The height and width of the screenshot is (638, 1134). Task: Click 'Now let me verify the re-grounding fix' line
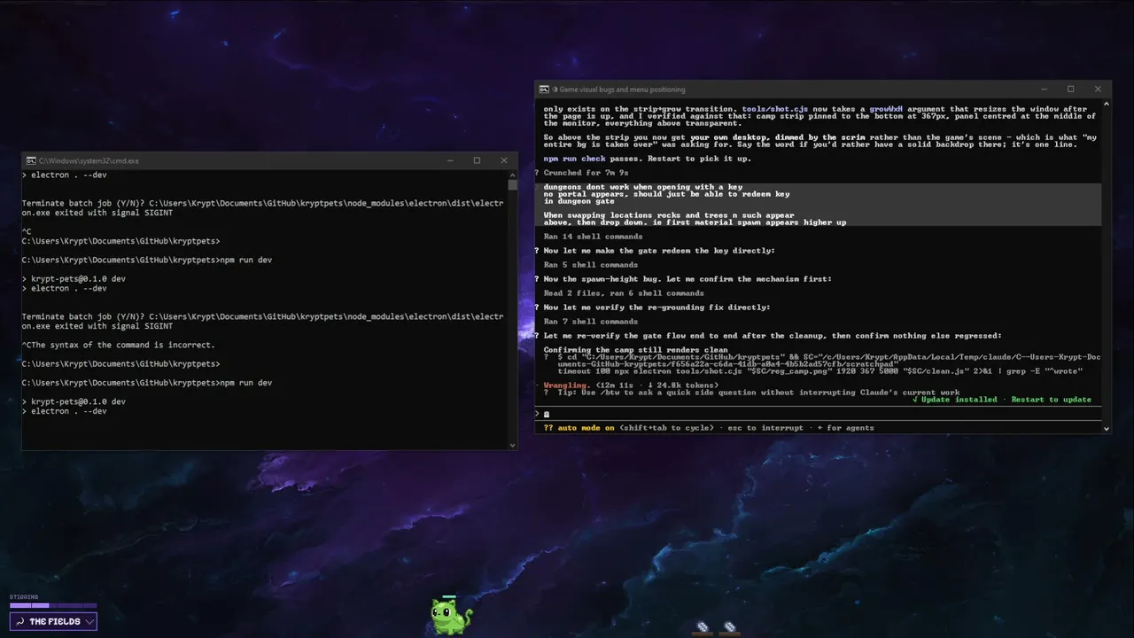[x=656, y=307]
